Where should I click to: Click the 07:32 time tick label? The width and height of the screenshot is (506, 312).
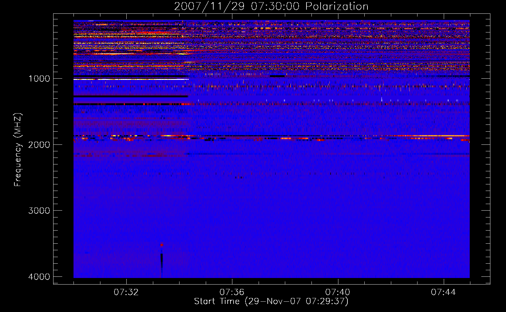point(126,292)
